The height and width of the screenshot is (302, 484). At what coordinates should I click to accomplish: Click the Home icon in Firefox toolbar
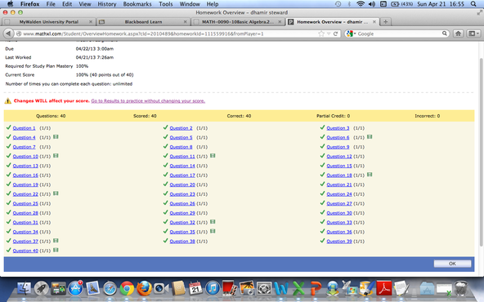click(x=458, y=33)
